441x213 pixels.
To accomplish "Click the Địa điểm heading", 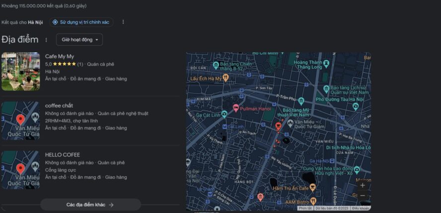I will point(20,40).
